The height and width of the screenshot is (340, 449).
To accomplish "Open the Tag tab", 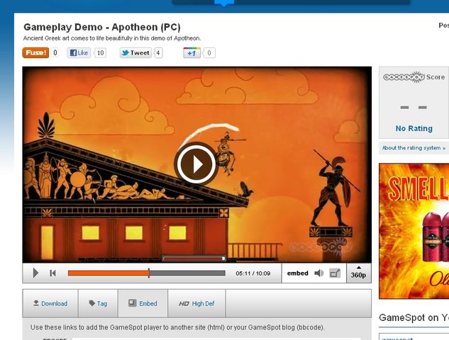I will (x=98, y=303).
